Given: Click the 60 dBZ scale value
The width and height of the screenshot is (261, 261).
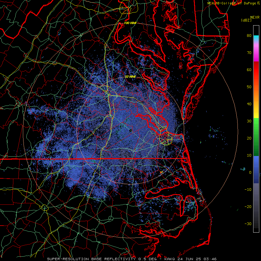Looking at the screenshot, I should [249, 70].
